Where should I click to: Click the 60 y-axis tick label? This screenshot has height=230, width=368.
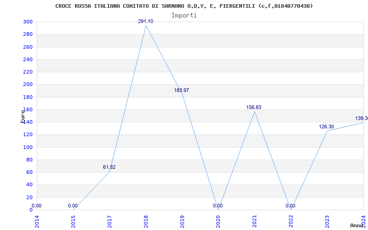[29, 172]
